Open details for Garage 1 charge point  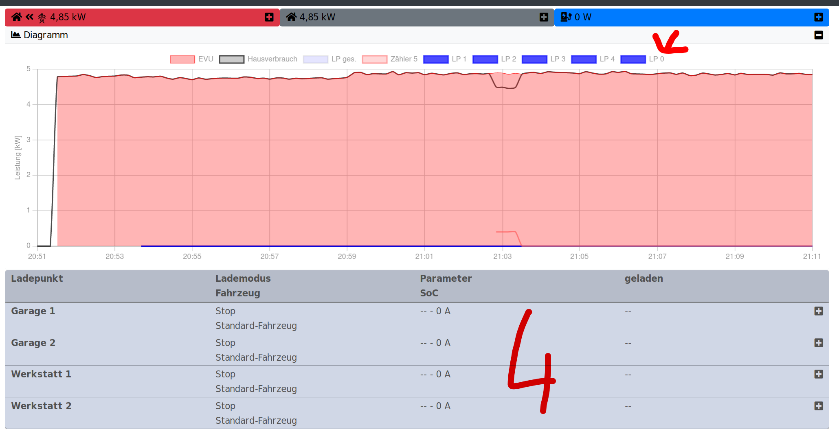818,311
